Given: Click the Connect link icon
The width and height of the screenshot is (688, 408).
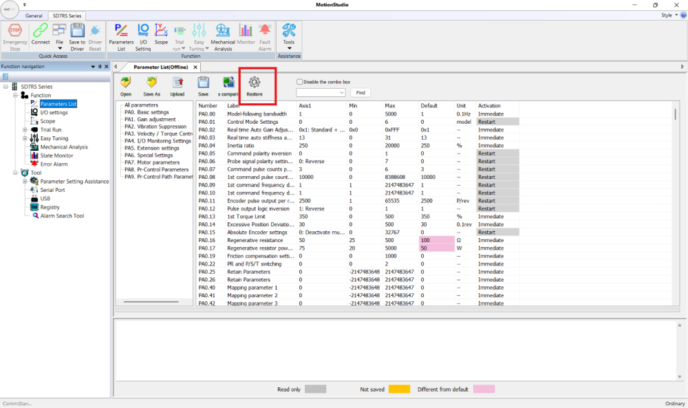Looking at the screenshot, I should 41,31.
